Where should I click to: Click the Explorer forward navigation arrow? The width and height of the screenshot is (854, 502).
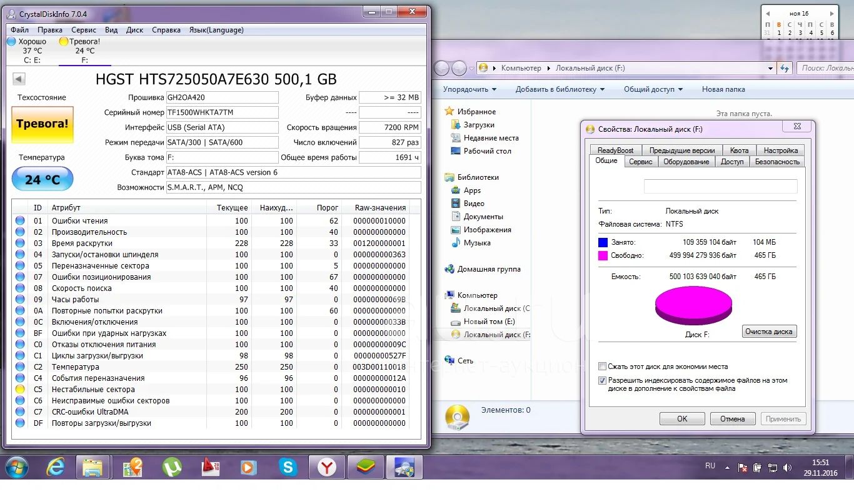coord(459,68)
